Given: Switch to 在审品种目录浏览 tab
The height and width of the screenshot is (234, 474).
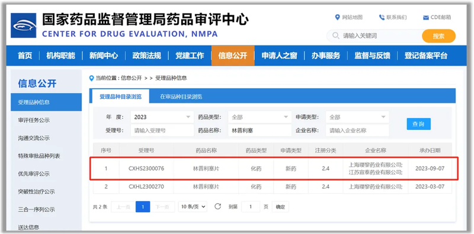Looking at the screenshot, I should 181,97.
